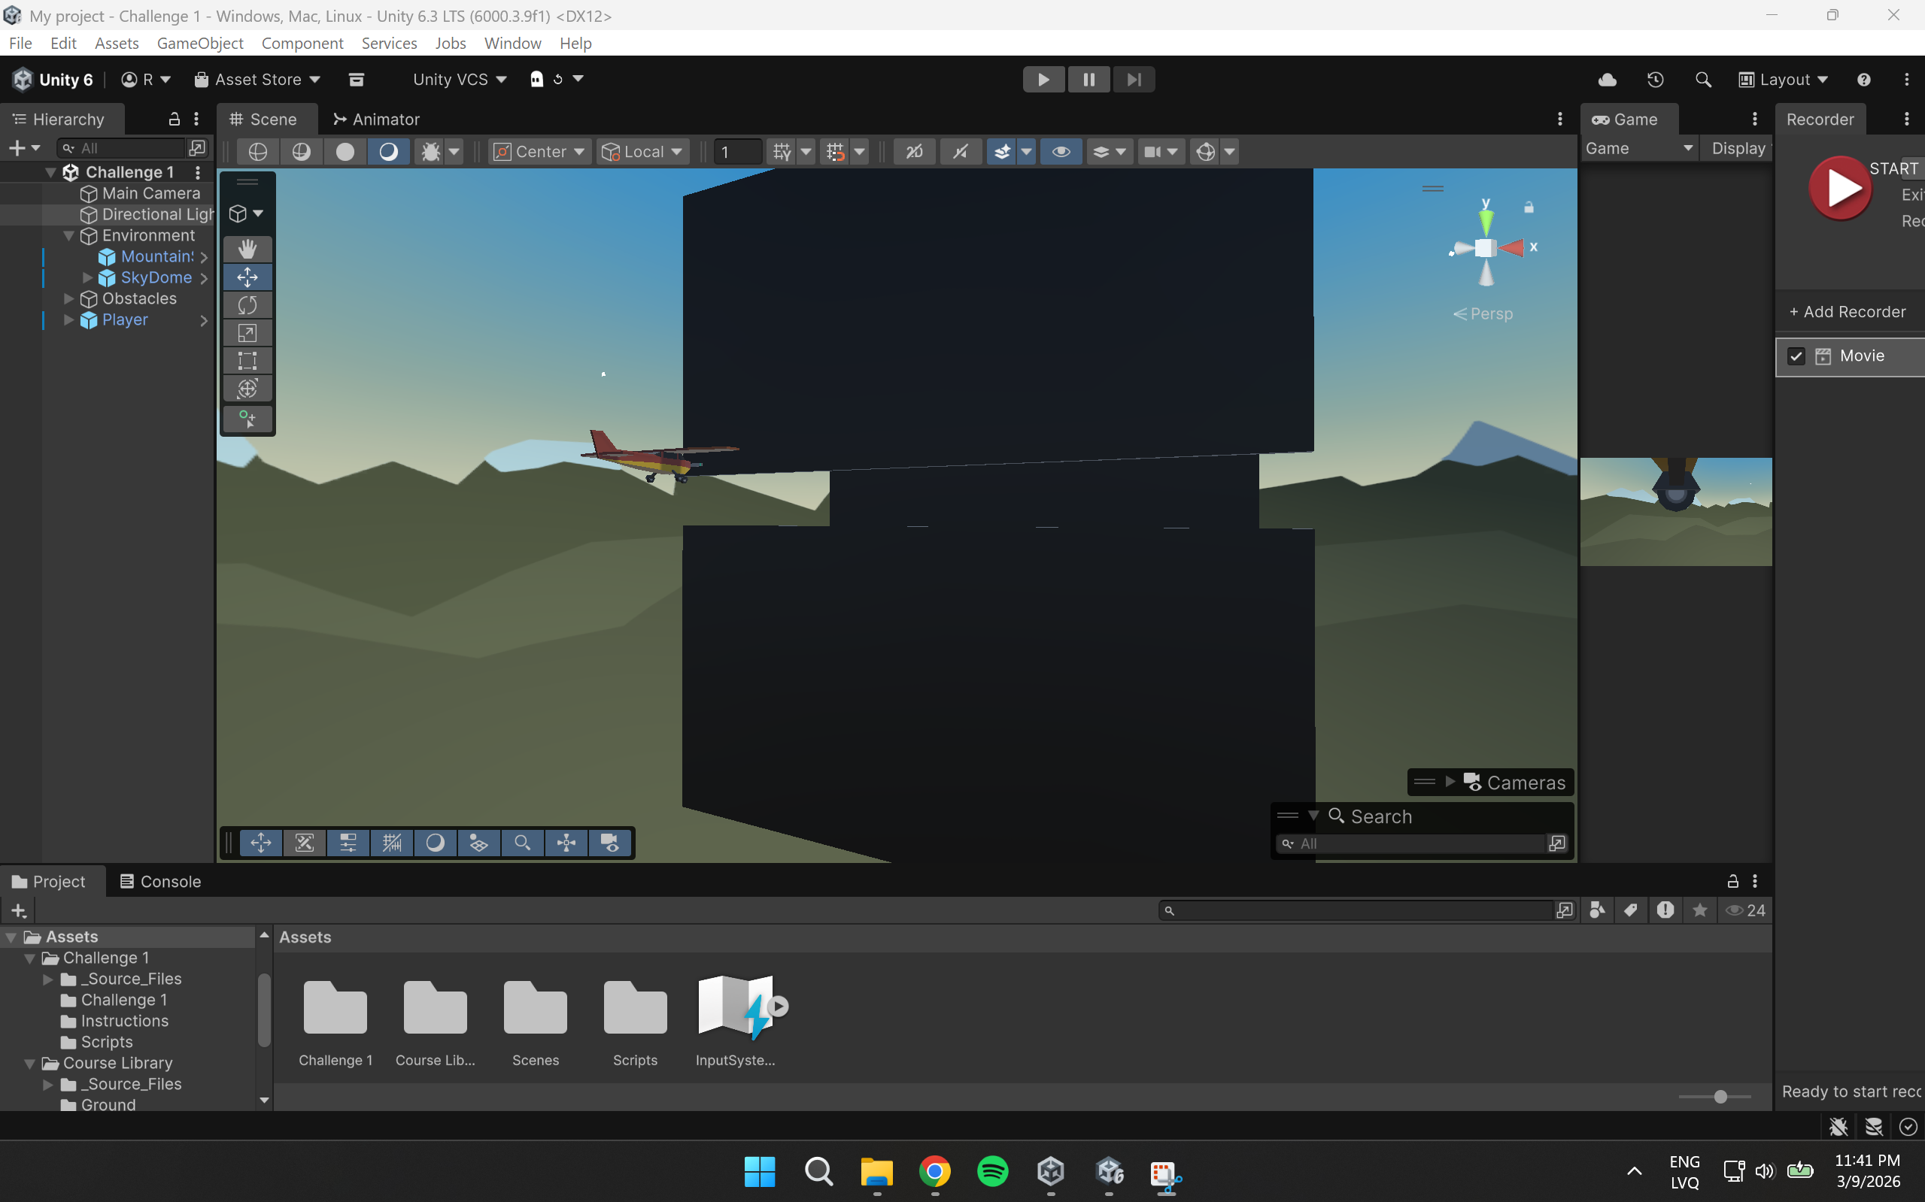
Task: Switch to the Console tab
Action: [160, 882]
